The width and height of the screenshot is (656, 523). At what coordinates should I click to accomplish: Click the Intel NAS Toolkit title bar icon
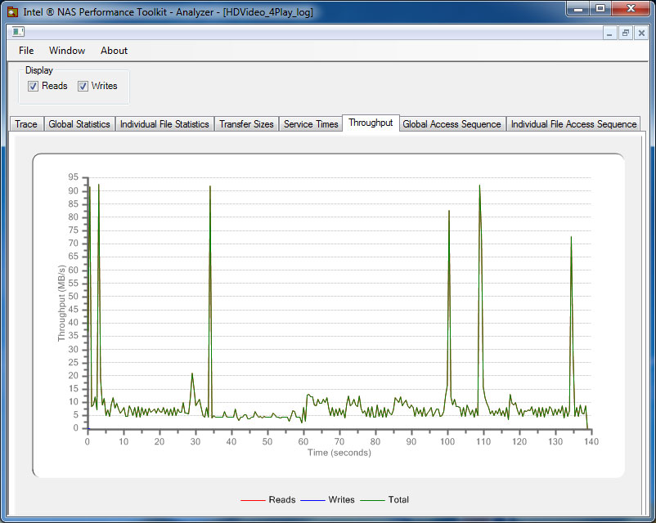[12, 12]
